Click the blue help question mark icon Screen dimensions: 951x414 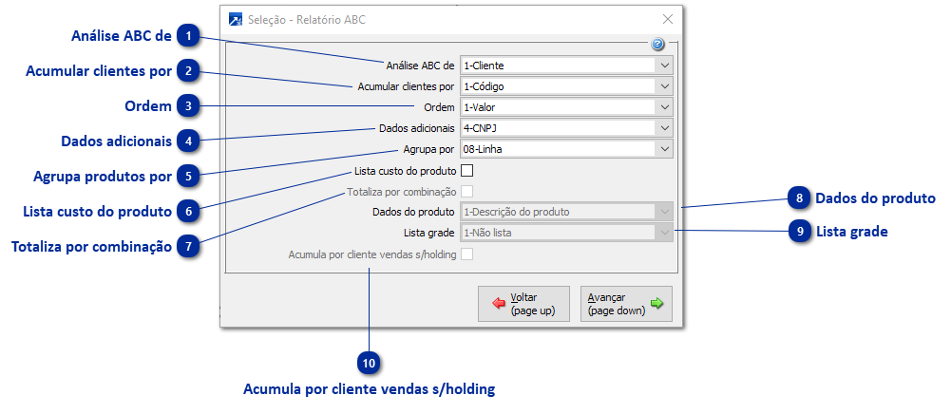pos(658,45)
